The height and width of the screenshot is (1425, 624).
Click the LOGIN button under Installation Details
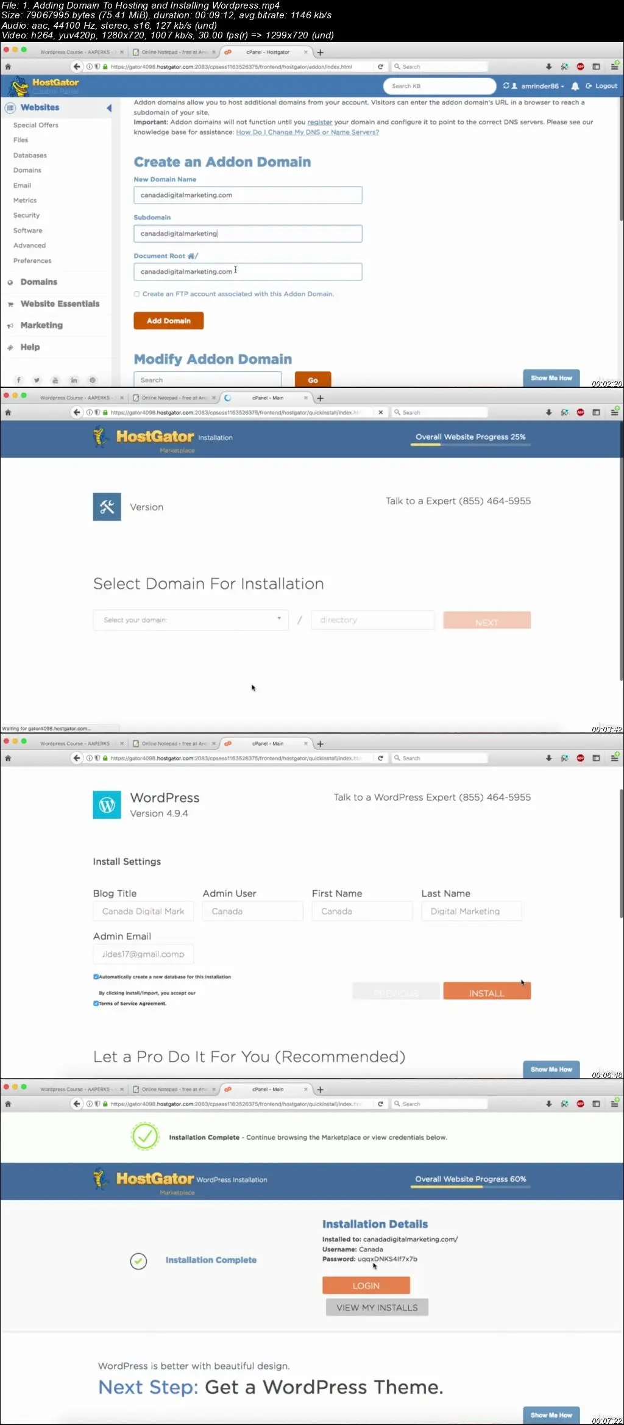pyautogui.click(x=366, y=1285)
